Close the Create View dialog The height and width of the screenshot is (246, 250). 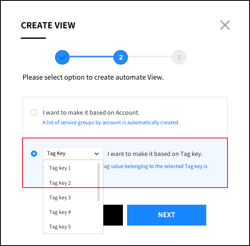coord(225,25)
